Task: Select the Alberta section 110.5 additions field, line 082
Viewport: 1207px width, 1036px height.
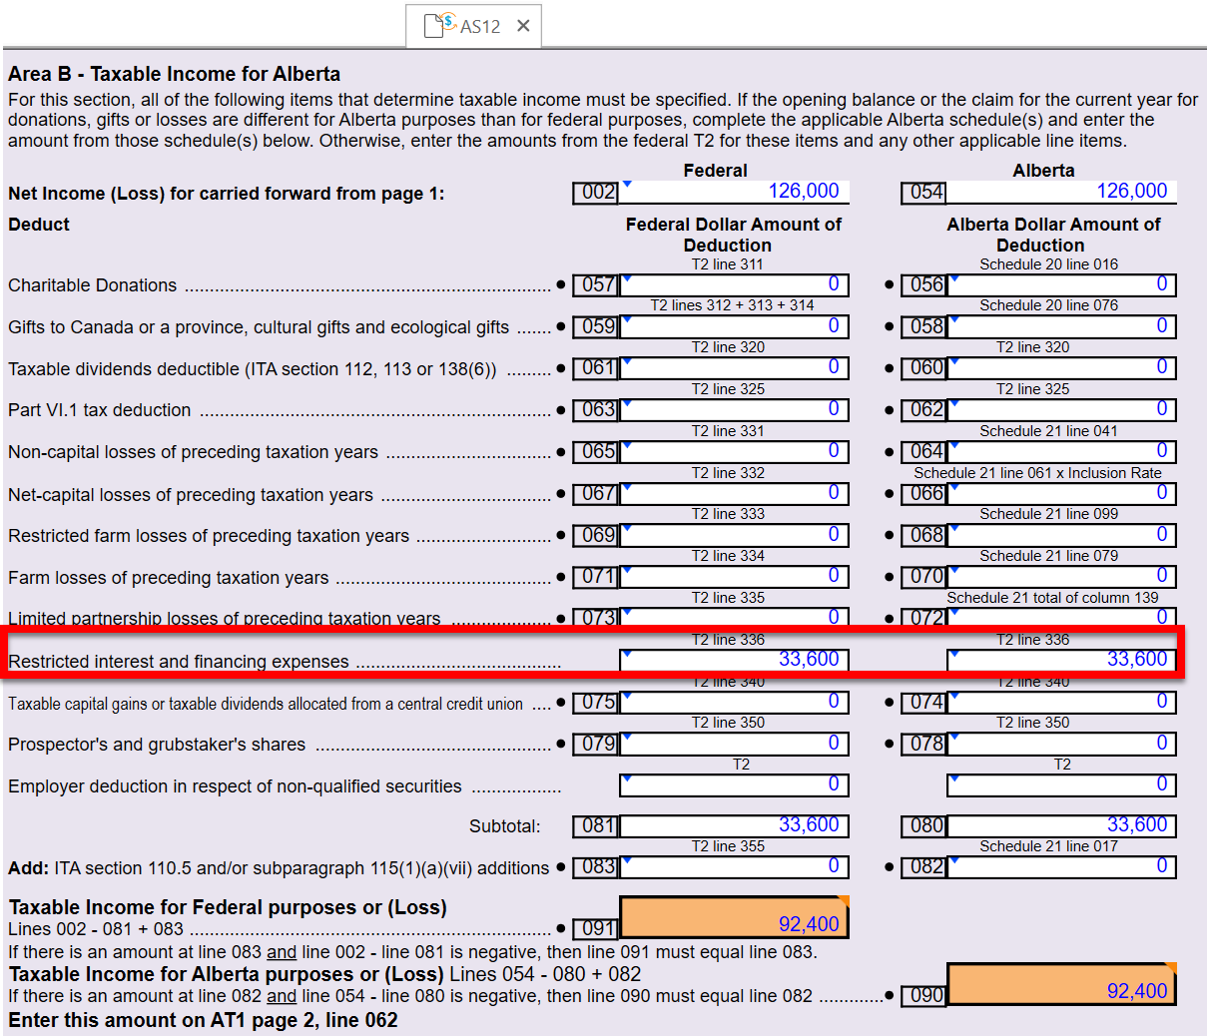Action: click(x=1061, y=866)
